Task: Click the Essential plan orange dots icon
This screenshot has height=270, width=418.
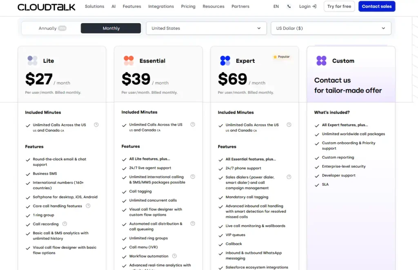Action: [x=129, y=61]
